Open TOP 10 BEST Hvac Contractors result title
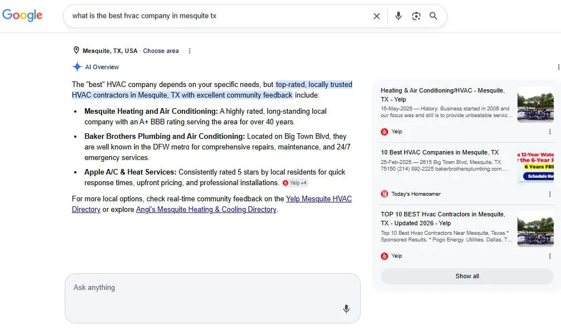This screenshot has height=329, width=561. click(443, 219)
